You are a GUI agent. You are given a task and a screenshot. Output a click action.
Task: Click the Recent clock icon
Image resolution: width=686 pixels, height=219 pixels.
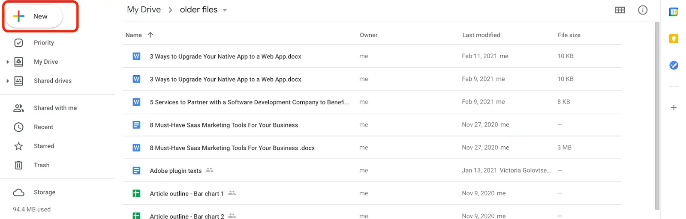(18, 127)
